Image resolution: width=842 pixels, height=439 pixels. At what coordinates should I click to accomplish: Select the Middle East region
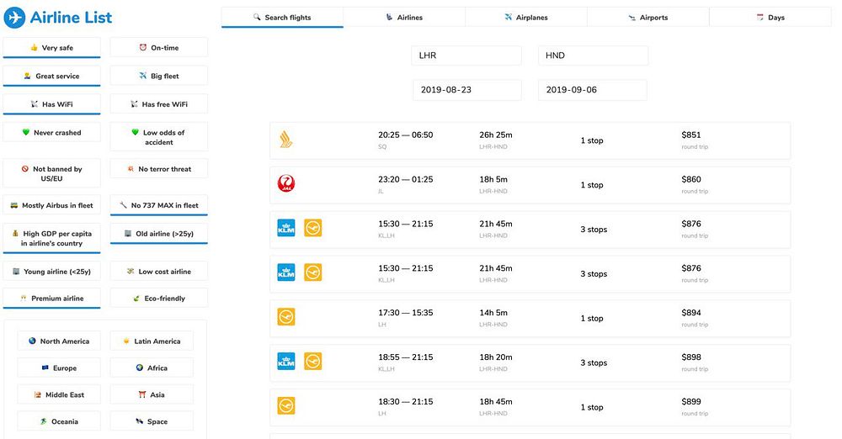click(59, 394)
